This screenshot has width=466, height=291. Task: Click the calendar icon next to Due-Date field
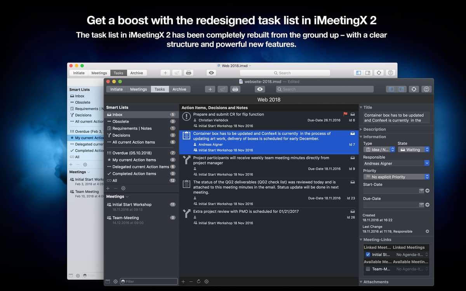[421, 205]
